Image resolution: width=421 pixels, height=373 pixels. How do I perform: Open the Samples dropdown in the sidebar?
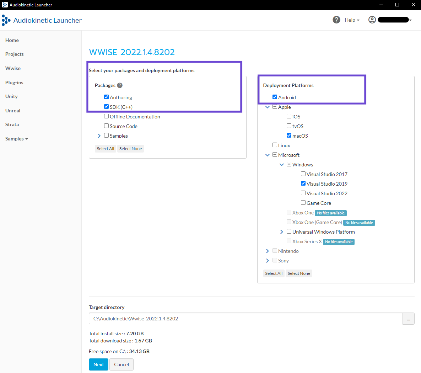(x=16, y=139)
